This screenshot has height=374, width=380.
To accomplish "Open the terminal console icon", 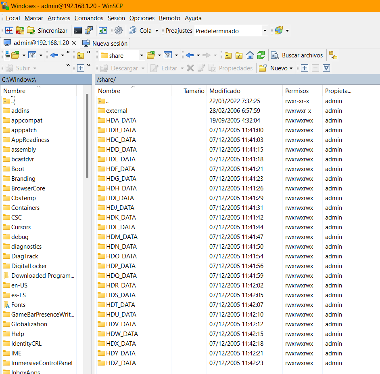I will [x=78, y=31].
